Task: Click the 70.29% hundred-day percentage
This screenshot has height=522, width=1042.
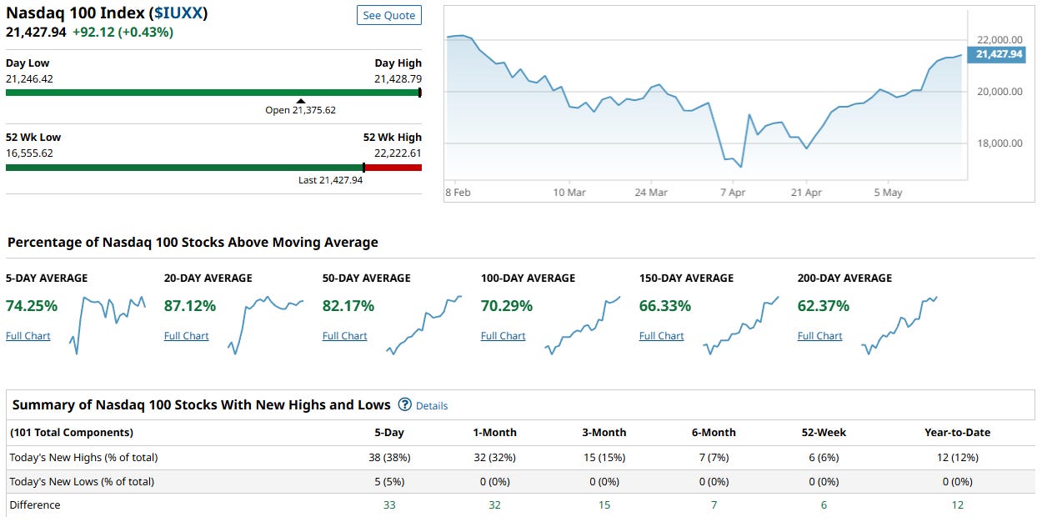Action: pyautogui.click(x=507, y=306)
